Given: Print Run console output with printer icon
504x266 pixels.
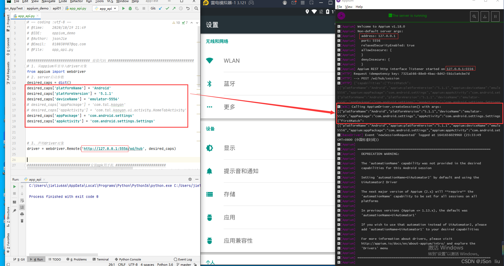Looking at the screenshot, I should pyautogui.click(x=22, y=214).
